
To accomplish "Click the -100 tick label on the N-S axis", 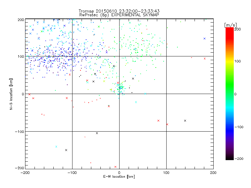I will click(19, 132).
